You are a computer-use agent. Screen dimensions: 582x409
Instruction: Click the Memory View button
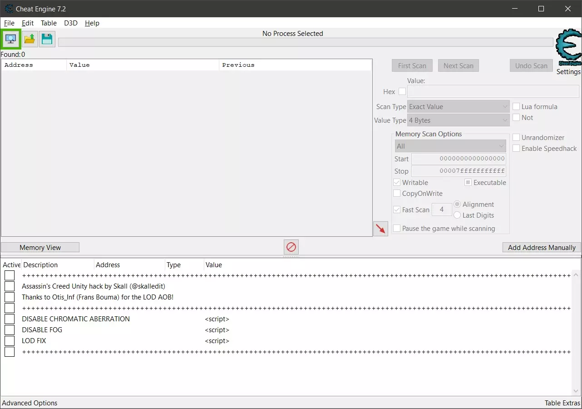40,248
